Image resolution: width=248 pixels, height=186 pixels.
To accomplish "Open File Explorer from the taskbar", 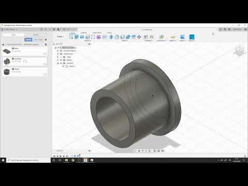I will coord(67,160).
